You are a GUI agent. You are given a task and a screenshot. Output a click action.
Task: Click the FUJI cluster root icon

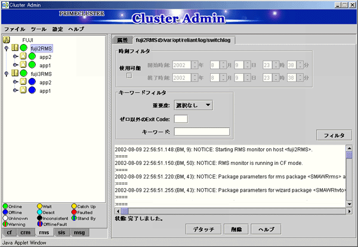tap(6, 40)
